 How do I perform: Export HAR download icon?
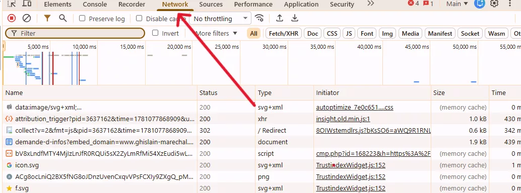tap(295, 18)
